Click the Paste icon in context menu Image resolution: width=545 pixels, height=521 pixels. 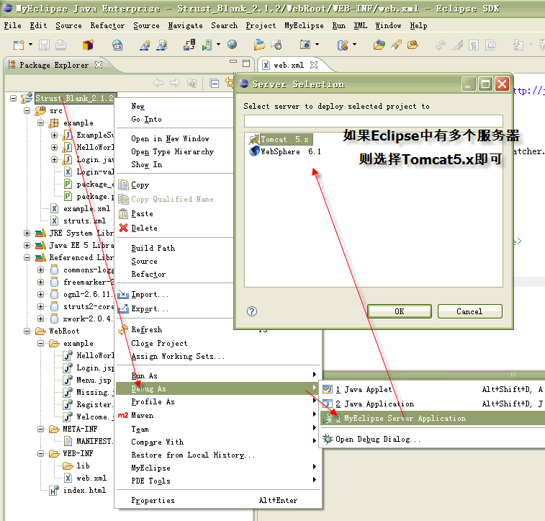[123, 213]
